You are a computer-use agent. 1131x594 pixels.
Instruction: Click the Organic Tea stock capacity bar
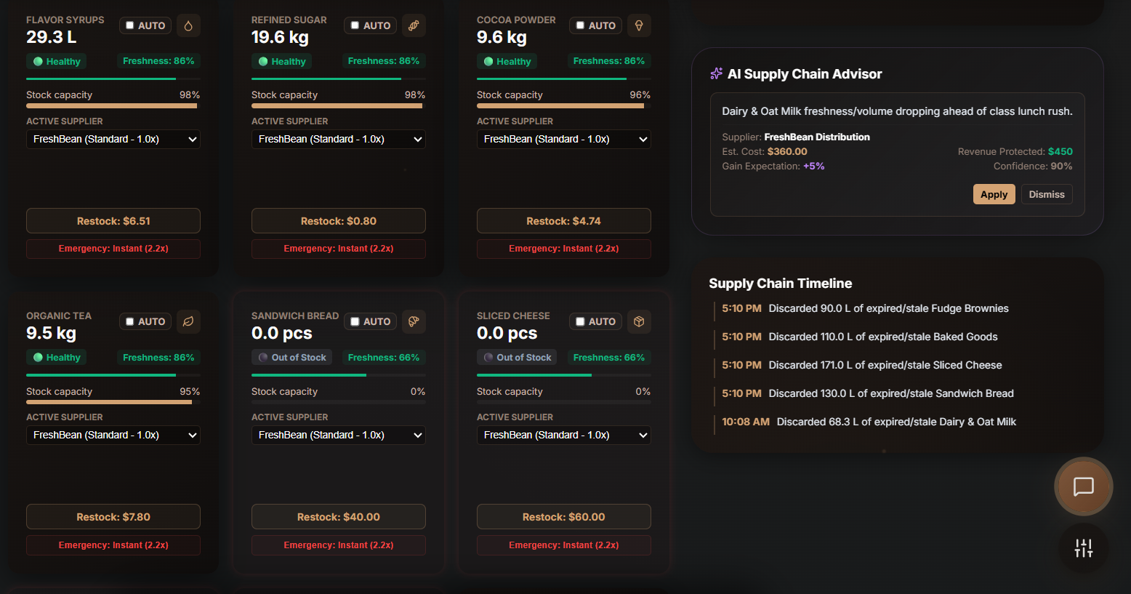(113, 402)
